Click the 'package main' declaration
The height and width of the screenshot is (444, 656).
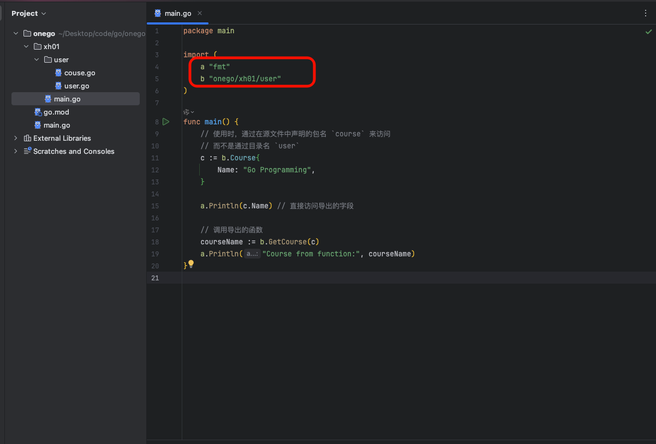208,31
